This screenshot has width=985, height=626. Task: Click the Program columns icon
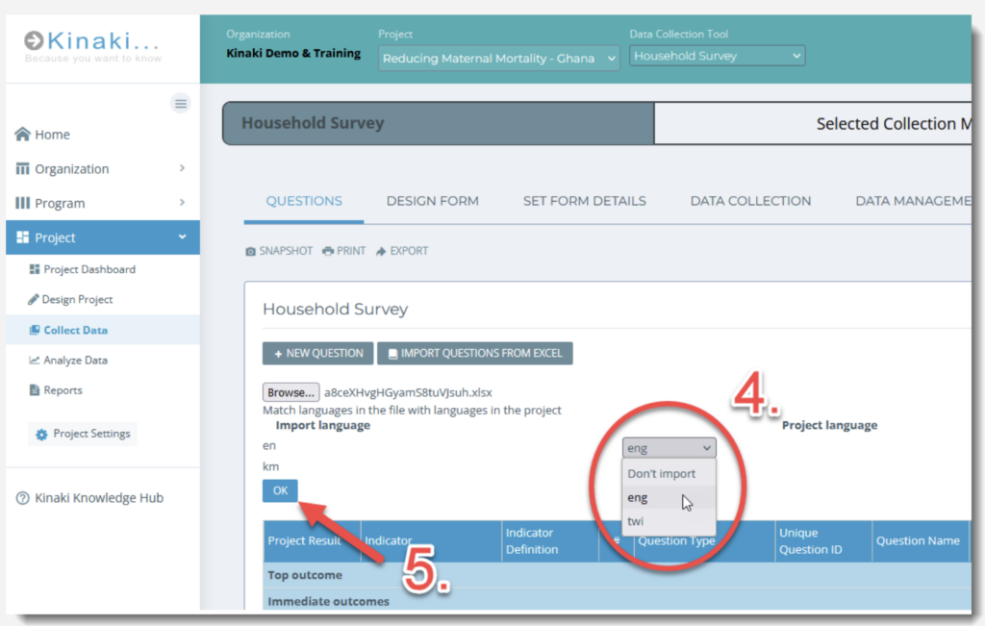coord(23,203)
